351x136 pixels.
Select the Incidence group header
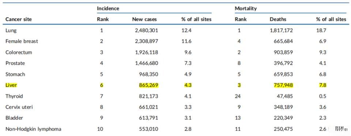108,9
